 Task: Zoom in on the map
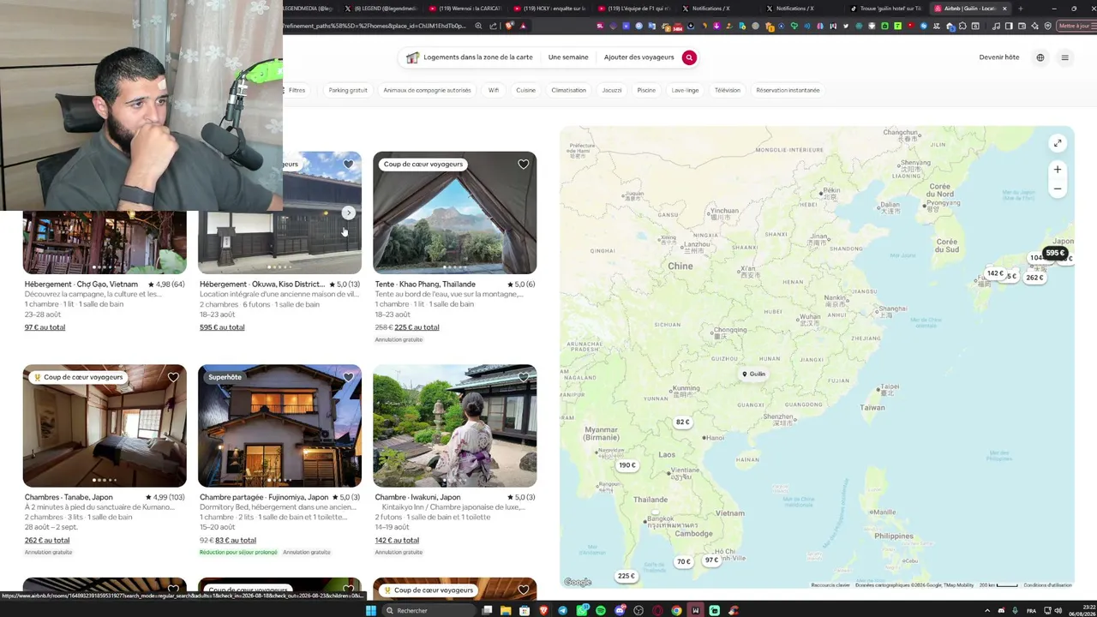pyautogui.click(x=1058, y=170)
